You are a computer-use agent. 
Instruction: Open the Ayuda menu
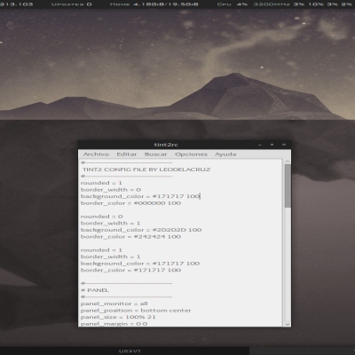click(225, 154)
